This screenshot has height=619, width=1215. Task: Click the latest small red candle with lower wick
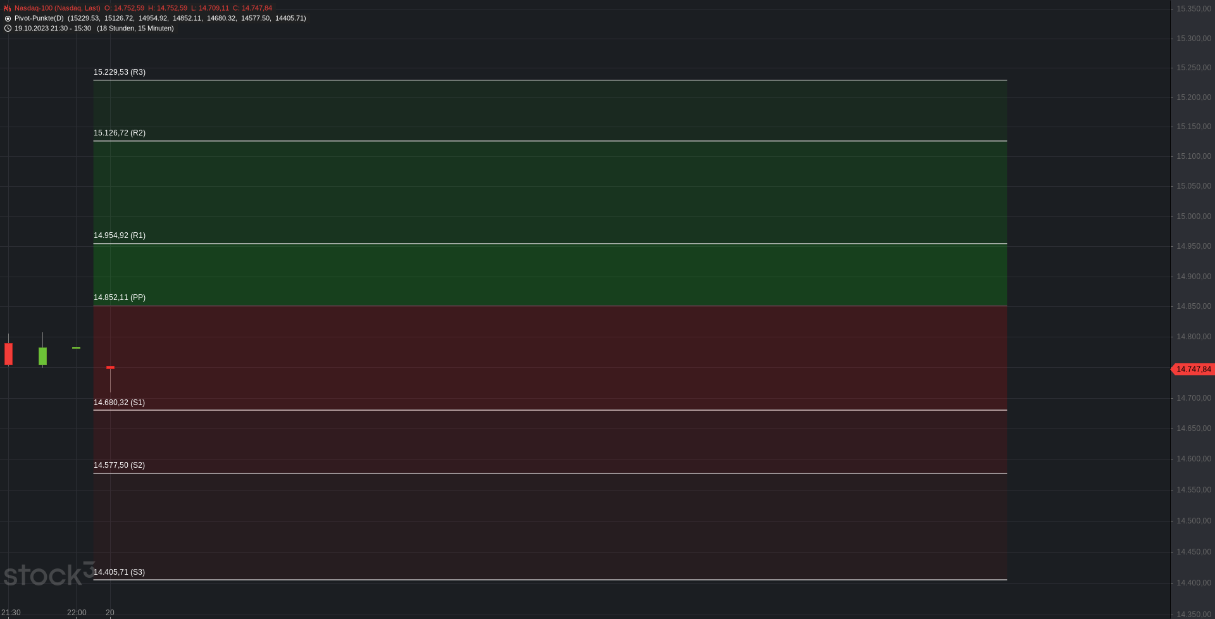[110, 373]
